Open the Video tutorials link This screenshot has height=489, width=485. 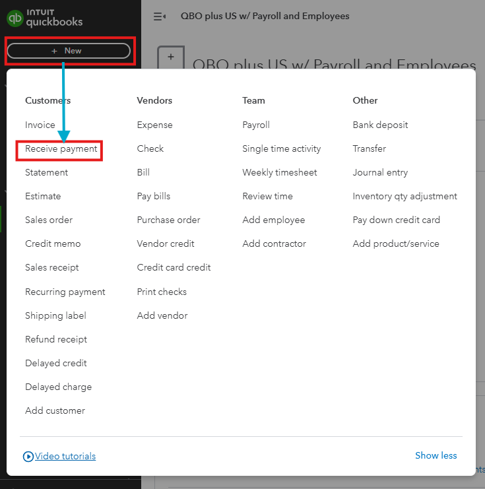point(65,456)
